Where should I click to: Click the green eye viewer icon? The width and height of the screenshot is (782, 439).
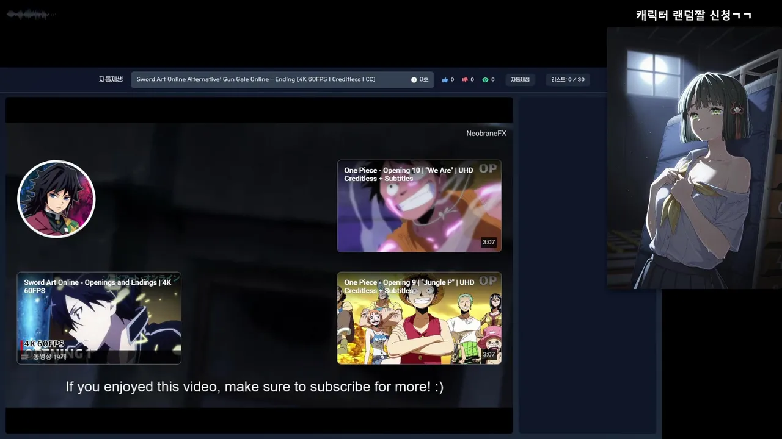pos(485,80)
